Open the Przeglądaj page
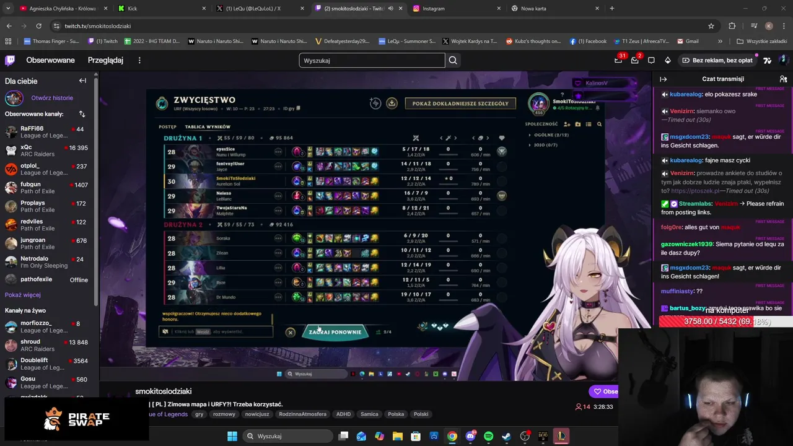The height and width of the screenshot is (446, 793). 105,60
